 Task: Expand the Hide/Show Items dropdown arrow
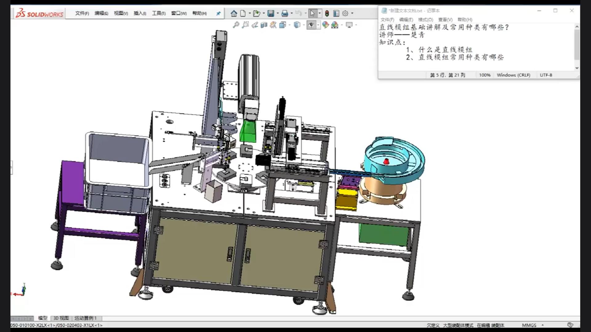pos(318,25)
